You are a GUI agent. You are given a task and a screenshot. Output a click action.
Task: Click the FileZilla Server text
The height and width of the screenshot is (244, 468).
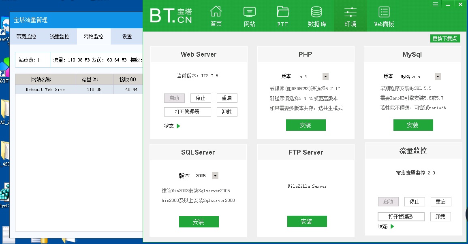307,186
